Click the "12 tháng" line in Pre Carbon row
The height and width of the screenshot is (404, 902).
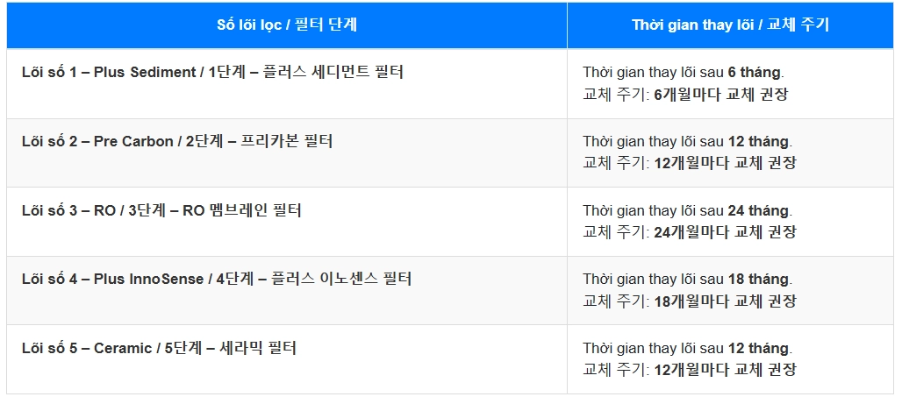point(686,141)
